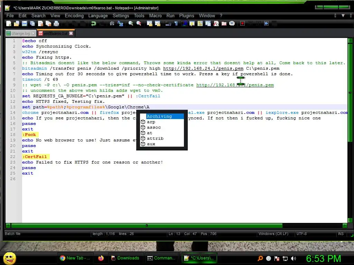
Task: Click the commented wget URL on line 9
Action: pyautogui.click(x=235, y=85)
